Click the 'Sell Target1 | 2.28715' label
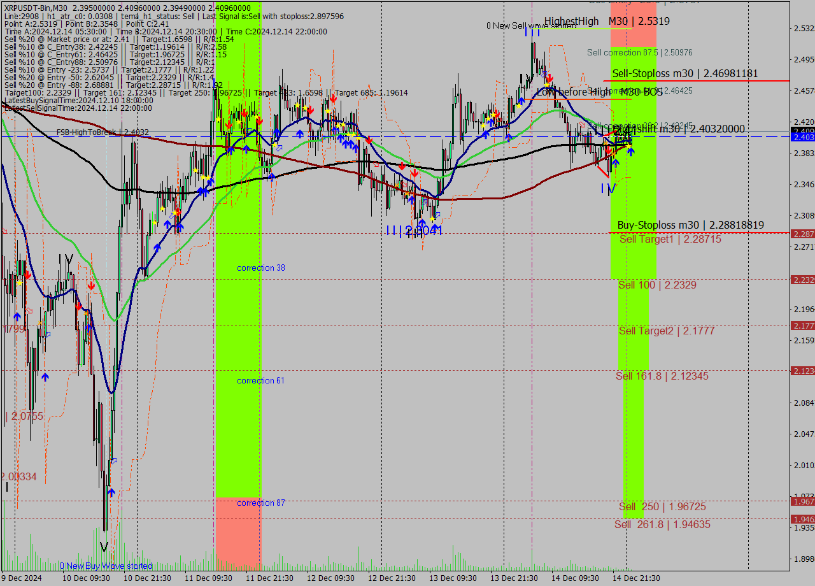Screen dimensions: 815x586 (x=670, y=239)
